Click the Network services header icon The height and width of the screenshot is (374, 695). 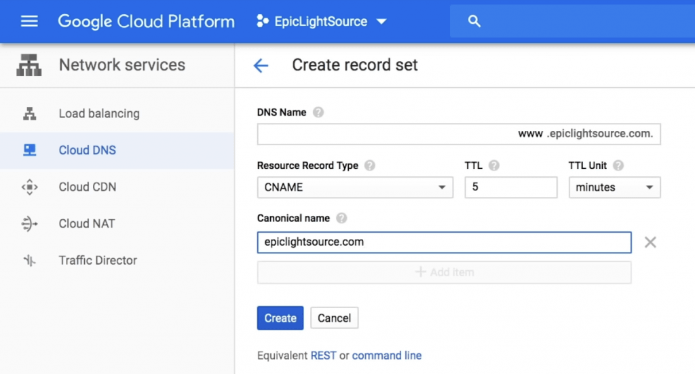pos(29,64)
